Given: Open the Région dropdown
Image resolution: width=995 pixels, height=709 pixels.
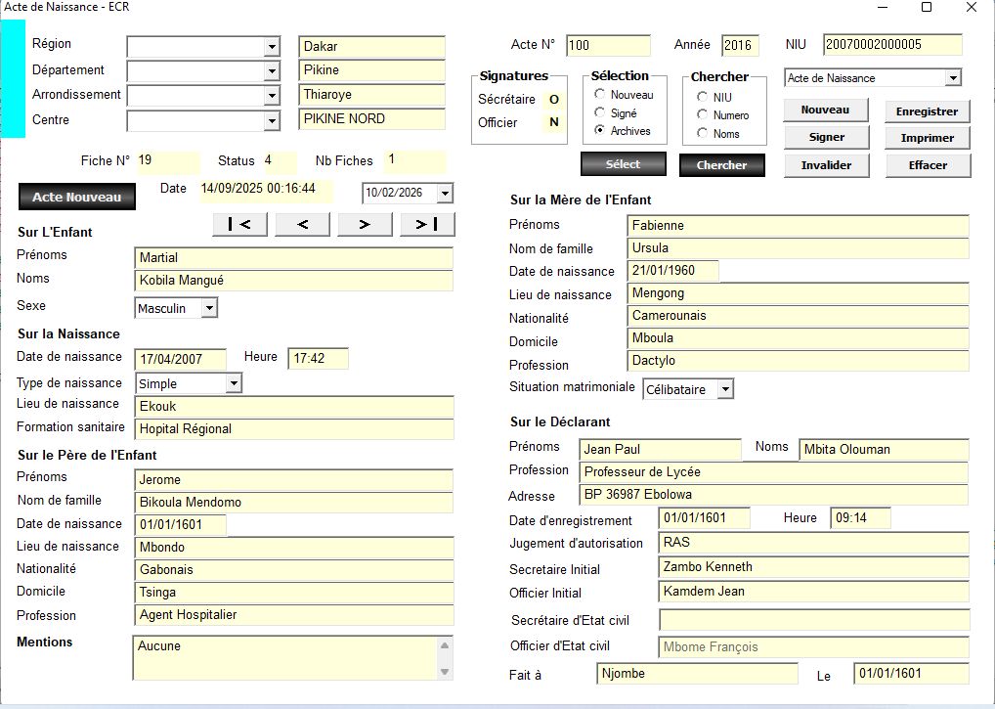Looking at the screenshot, I should click(272, 47).
